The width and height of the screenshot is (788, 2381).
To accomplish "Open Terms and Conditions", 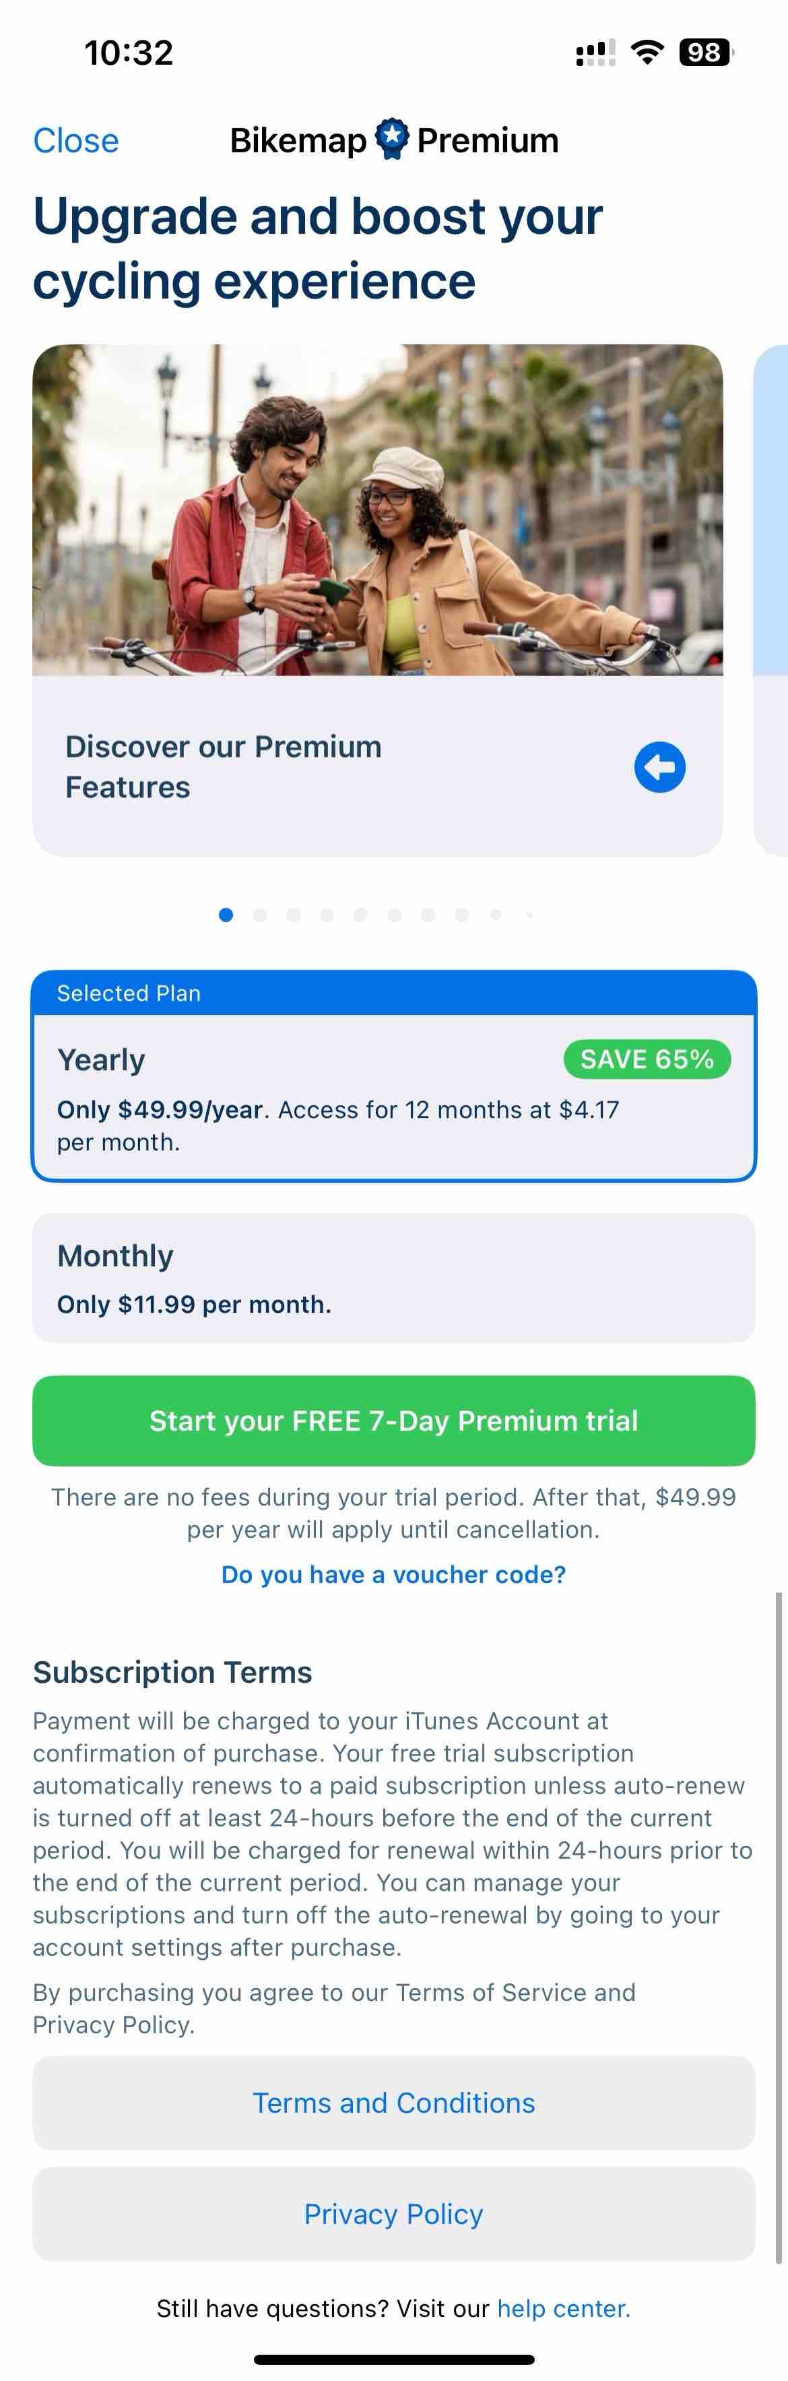I will pyautogui.click(x=395, y=2102).
